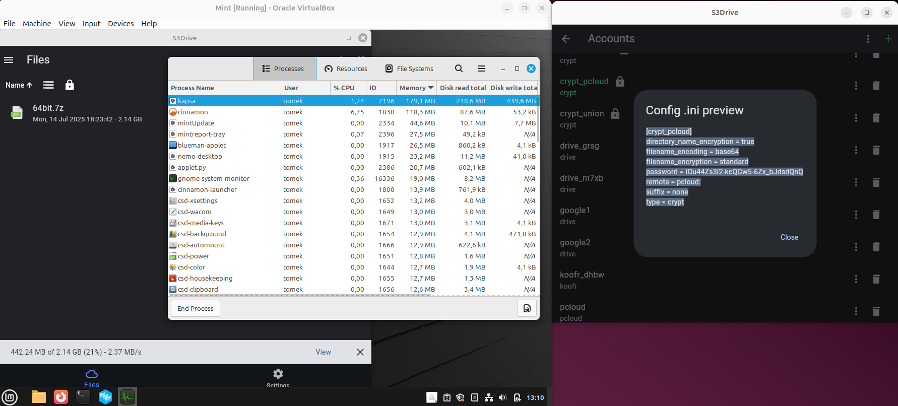Open the network tray icon
This screenshot has width=898, height=406.
[x=488, y=397]
